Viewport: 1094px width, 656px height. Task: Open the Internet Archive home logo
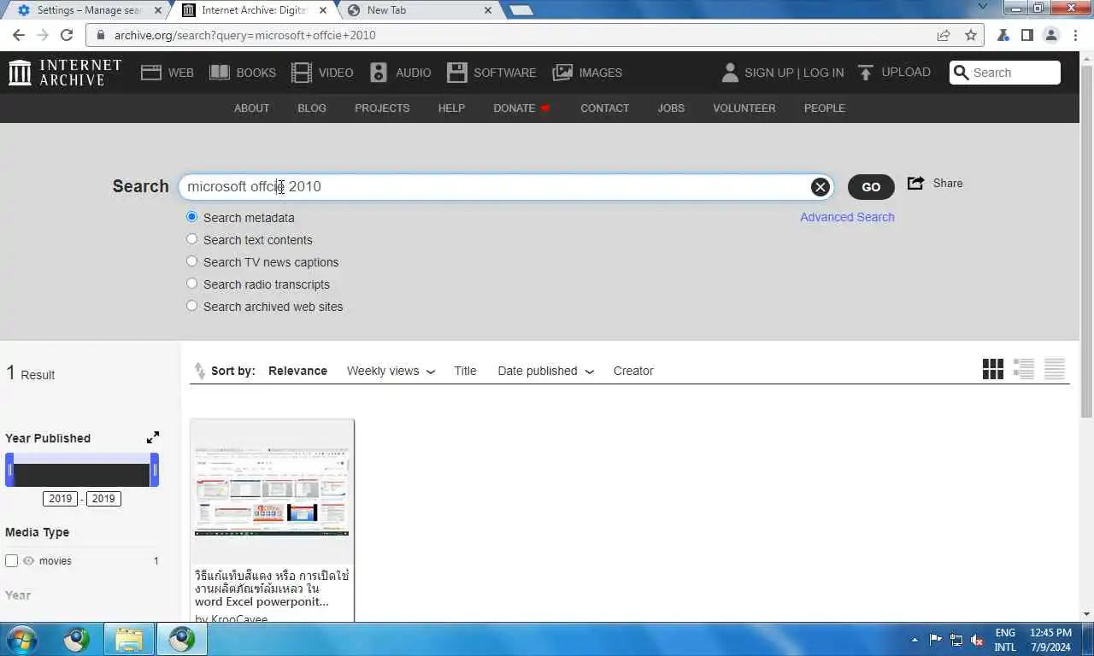point(65,73)
